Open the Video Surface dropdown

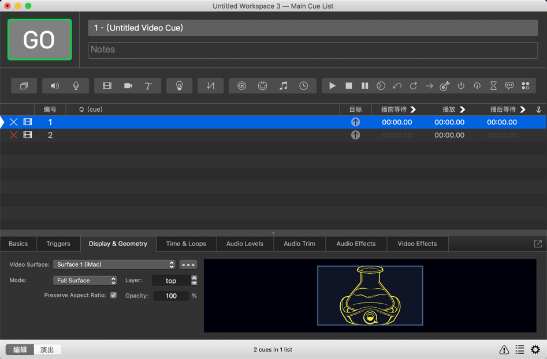114,264
